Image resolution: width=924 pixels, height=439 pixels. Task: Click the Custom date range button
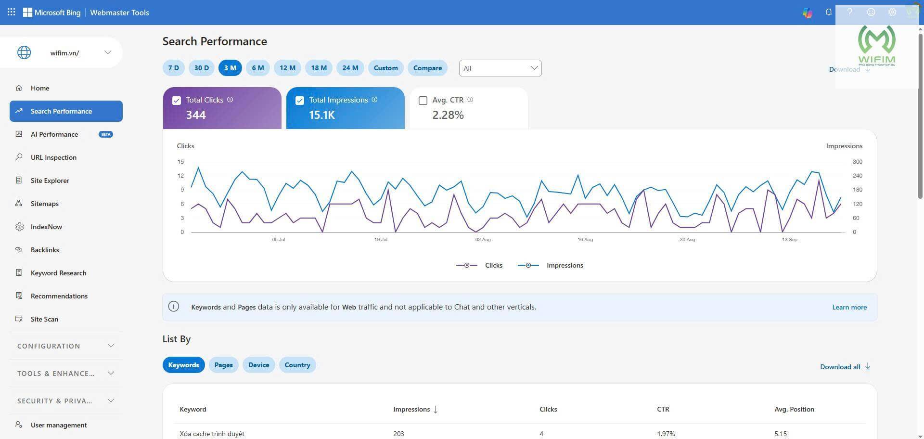386,68
